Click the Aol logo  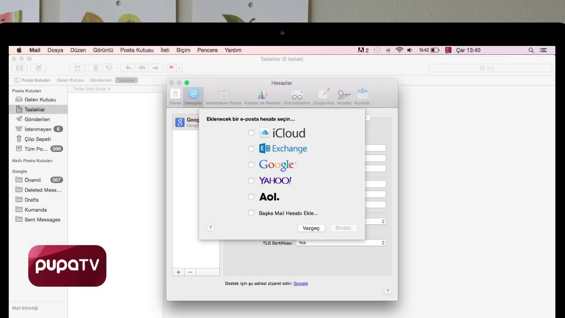pyautogui.click(x=269, y=197)
